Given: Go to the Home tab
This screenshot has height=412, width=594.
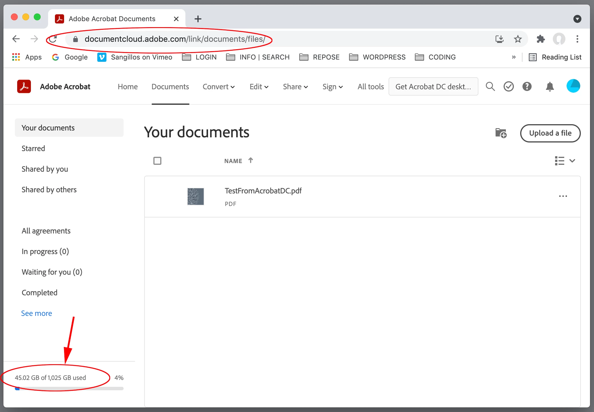Looking at the screenshot, I should [128, 87].
